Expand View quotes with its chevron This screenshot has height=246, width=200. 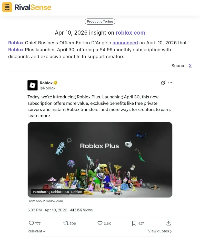tap(159, 231)
